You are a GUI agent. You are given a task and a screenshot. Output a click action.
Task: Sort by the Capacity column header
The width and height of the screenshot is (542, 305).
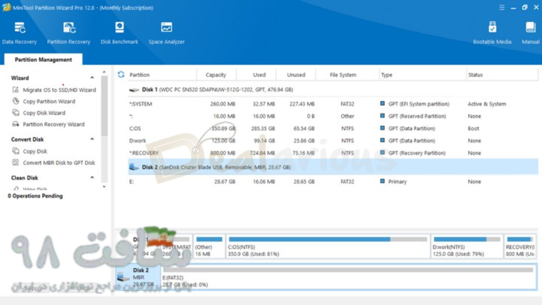tap(216, 75)
